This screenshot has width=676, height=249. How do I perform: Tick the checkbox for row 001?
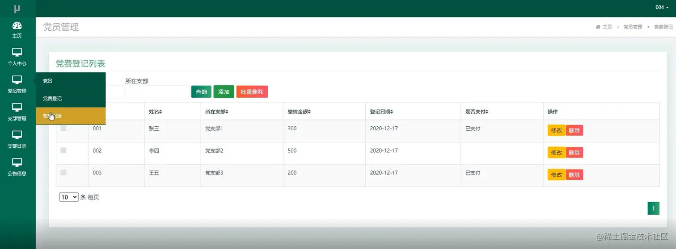coord(63,129)
